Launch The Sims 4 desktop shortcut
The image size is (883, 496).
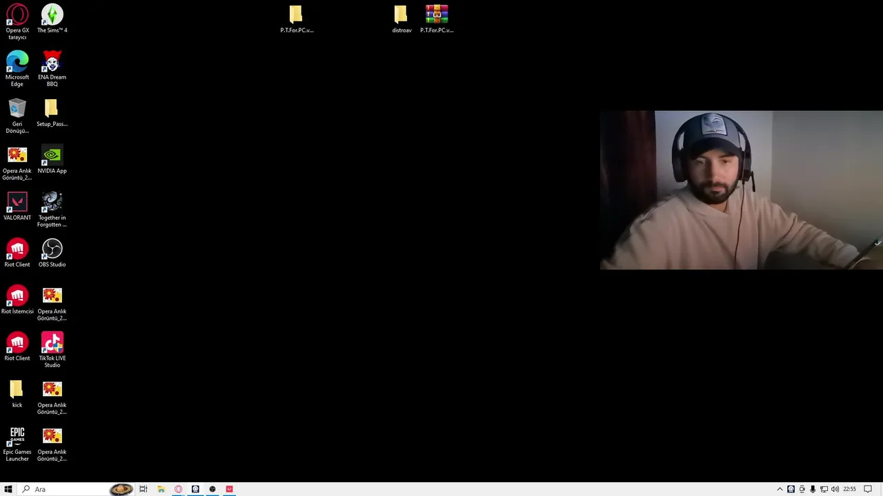(x=52, y=19)
